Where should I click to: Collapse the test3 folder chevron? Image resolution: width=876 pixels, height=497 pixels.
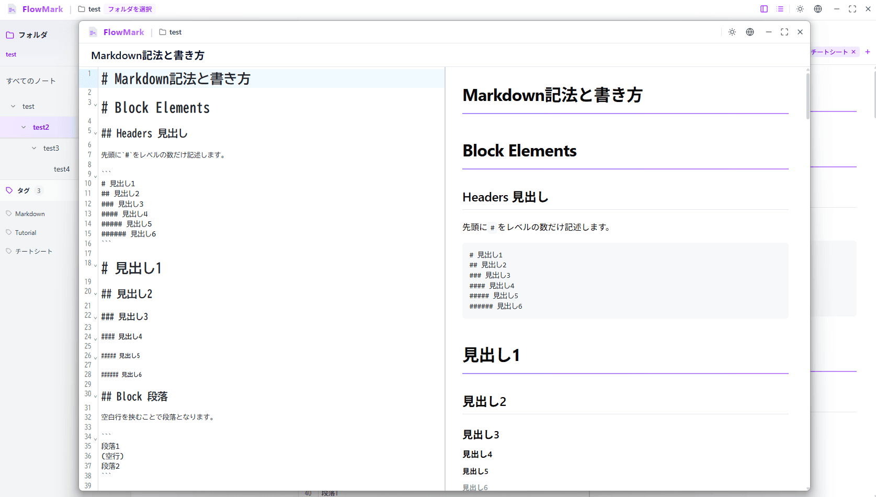click(x=34, y=148)
